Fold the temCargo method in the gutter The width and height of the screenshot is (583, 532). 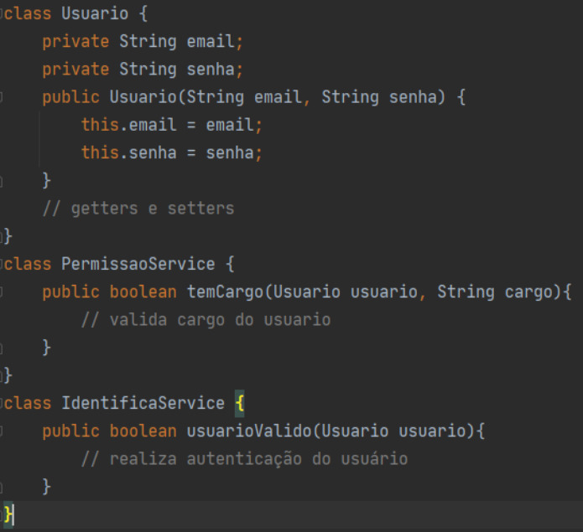click(x=3, y=292)
